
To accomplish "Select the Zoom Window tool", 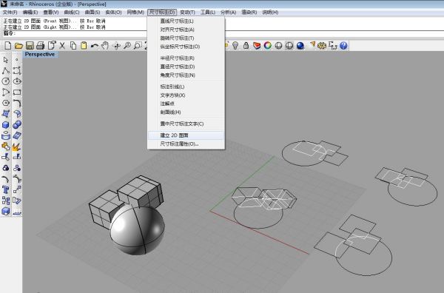I will 138,46.
